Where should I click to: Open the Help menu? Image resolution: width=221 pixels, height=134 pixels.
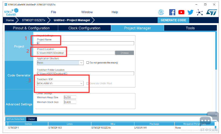click(x=115, y=12)
